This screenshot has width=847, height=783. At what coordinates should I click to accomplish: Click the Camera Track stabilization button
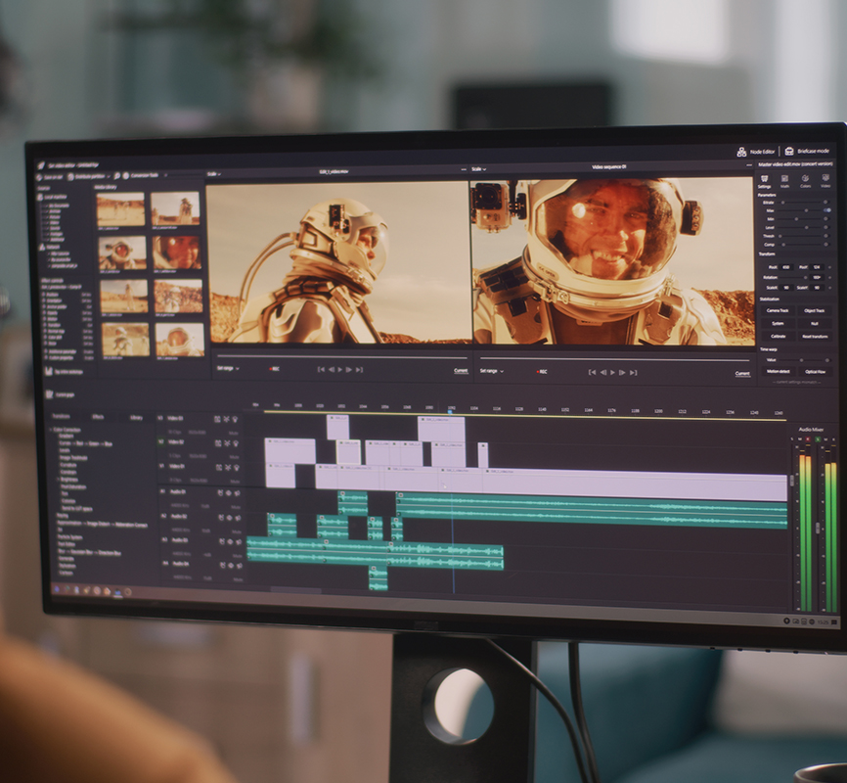[778, 310]
